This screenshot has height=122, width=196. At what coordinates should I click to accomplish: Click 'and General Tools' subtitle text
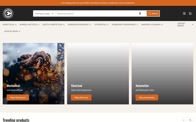pos(15,90)
